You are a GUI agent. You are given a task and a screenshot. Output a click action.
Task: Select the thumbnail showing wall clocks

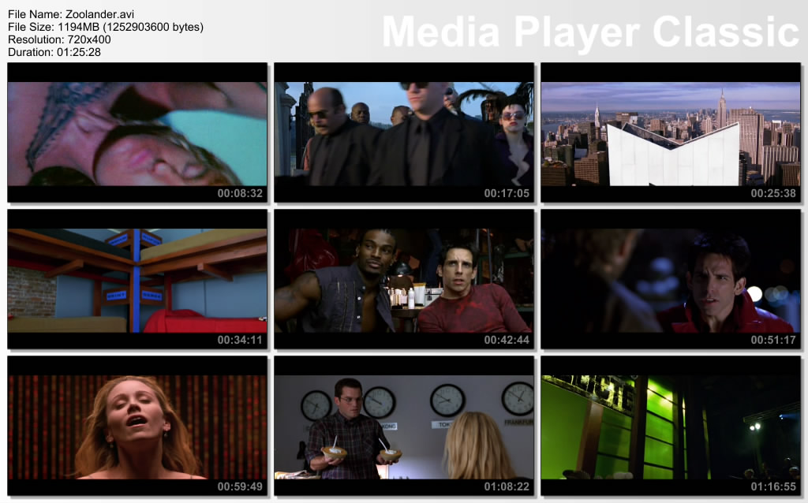pyautogui.click(x=404, y=427)
